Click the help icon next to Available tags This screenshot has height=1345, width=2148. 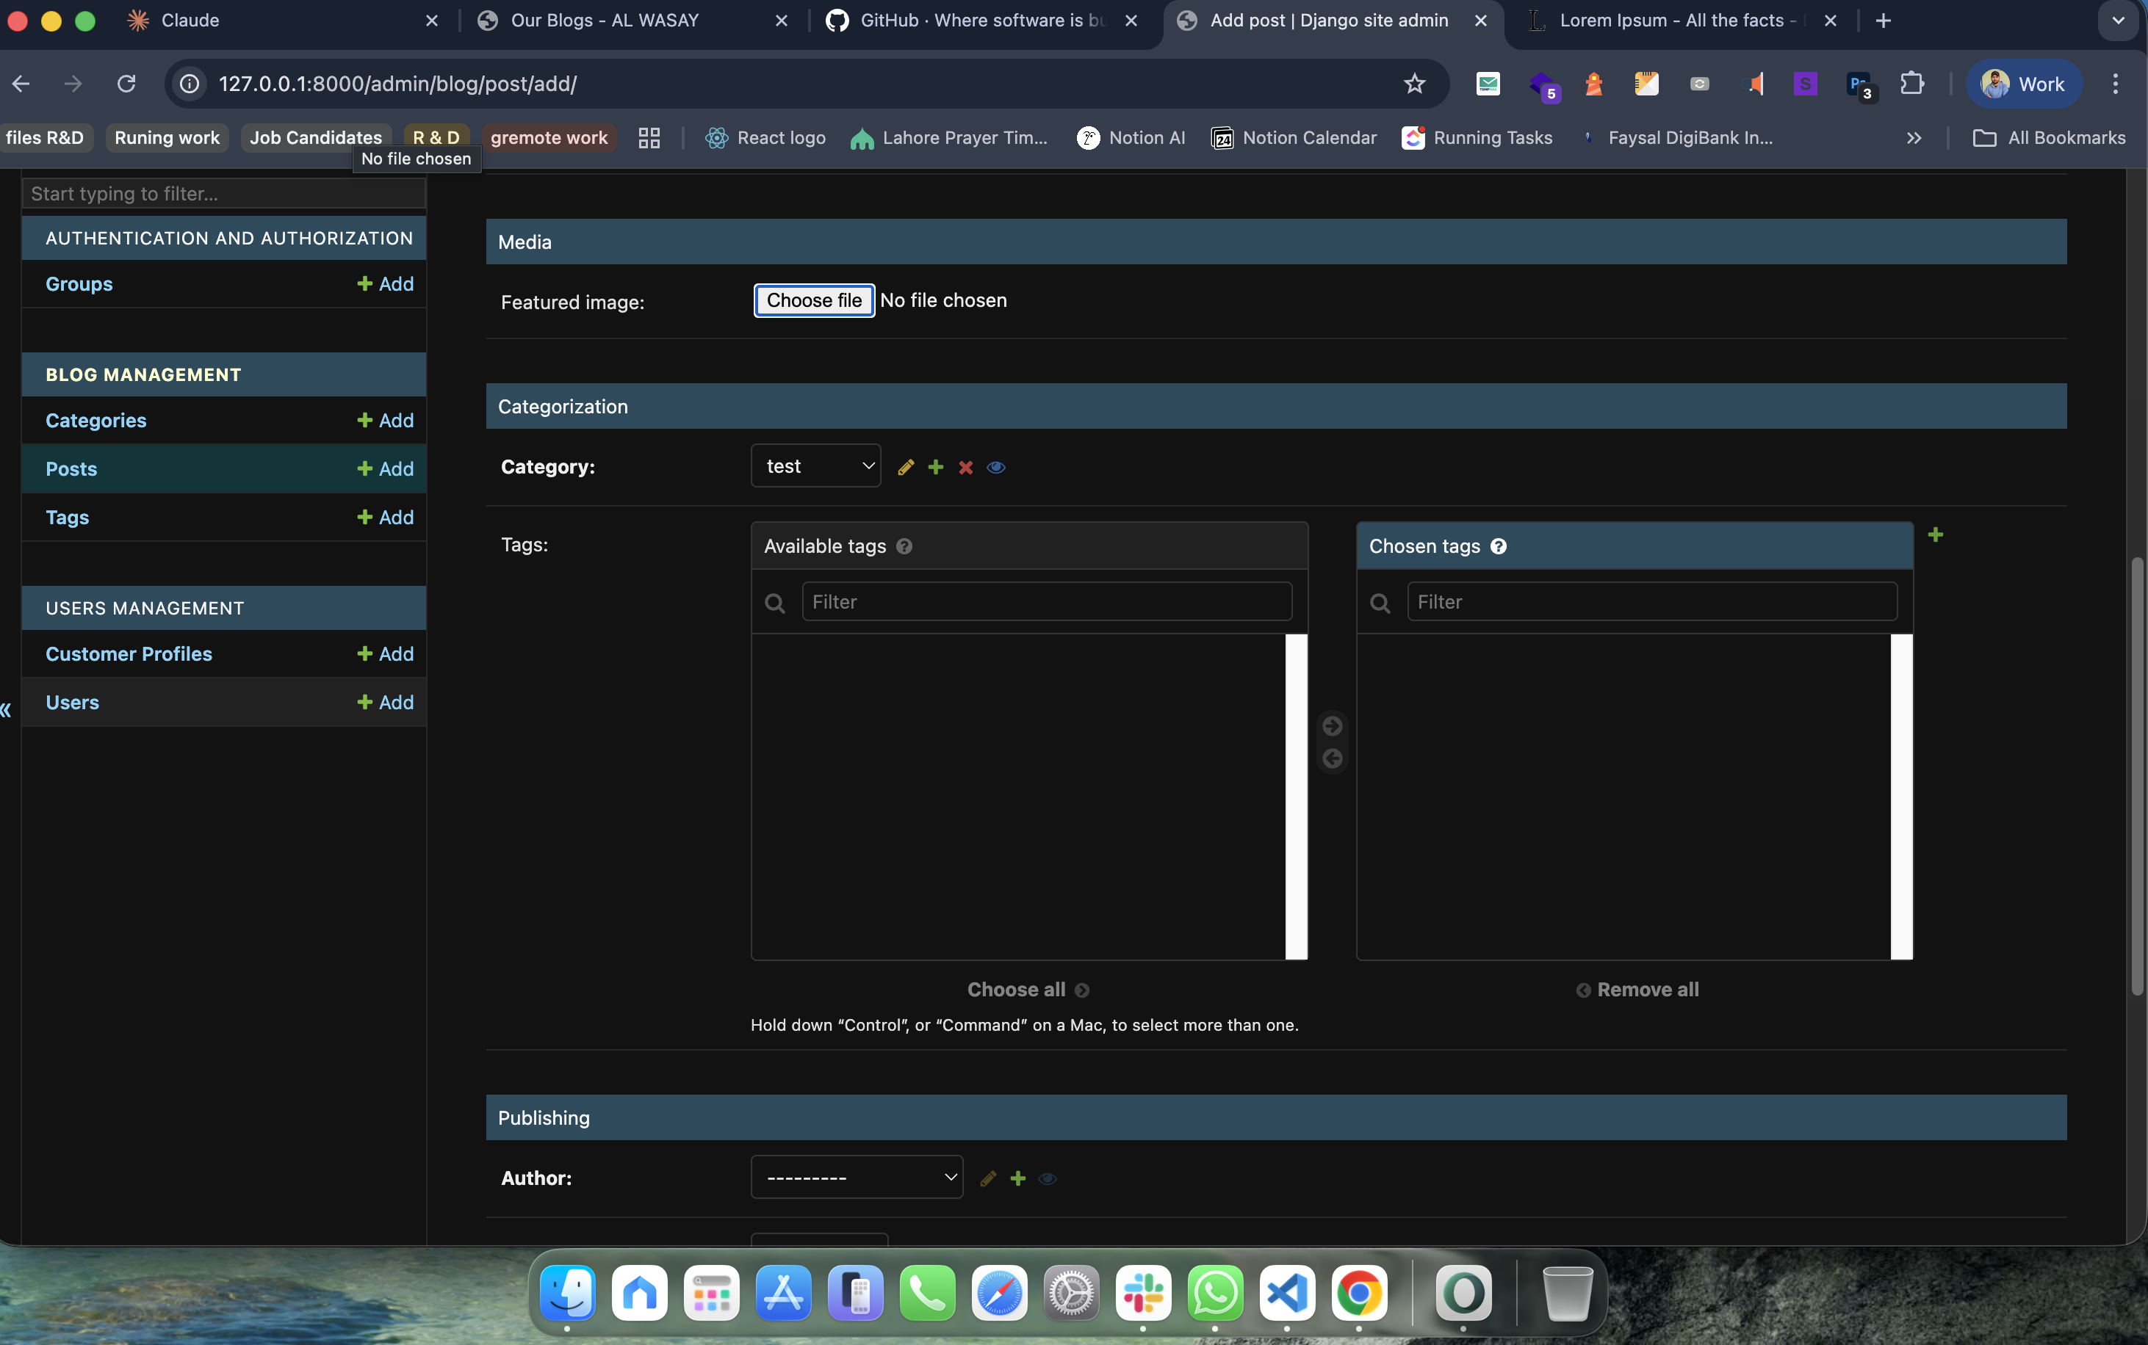904,546
